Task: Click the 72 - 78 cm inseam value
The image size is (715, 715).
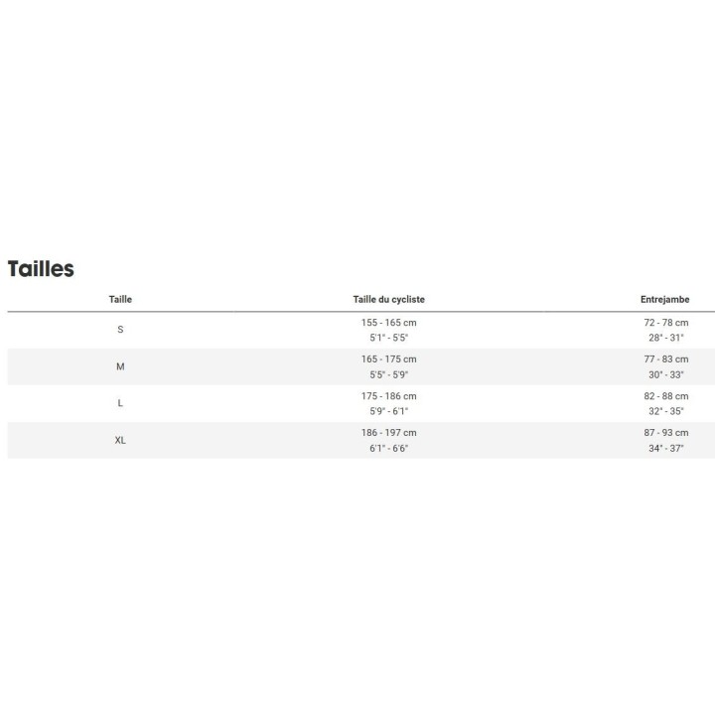Action: click(665, 323)
